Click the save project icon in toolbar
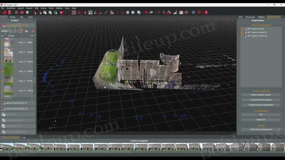Viewport: 285px width, 160px height. 10,12
